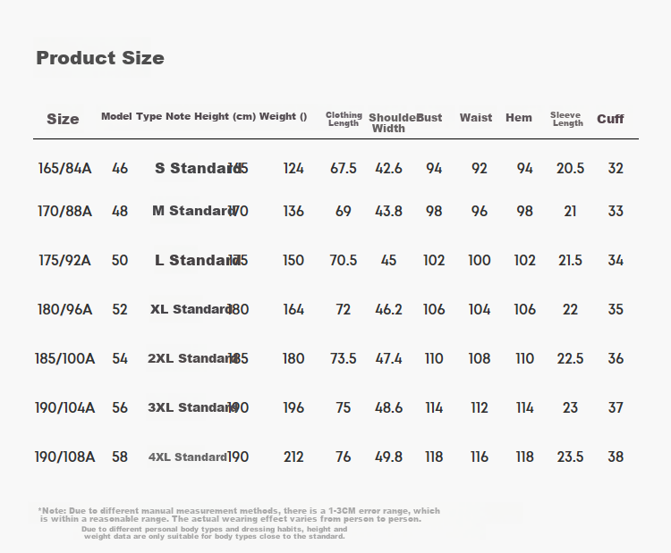Select the Hem column header
This screenshot has width=671, height=553.
point(519,118)
